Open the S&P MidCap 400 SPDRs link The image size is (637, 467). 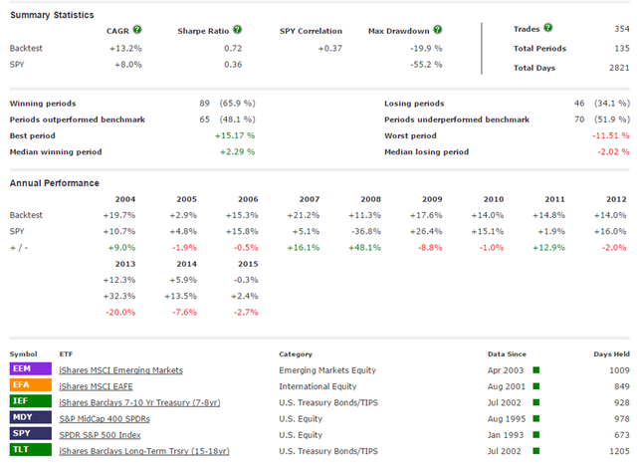tap(105, 419)
